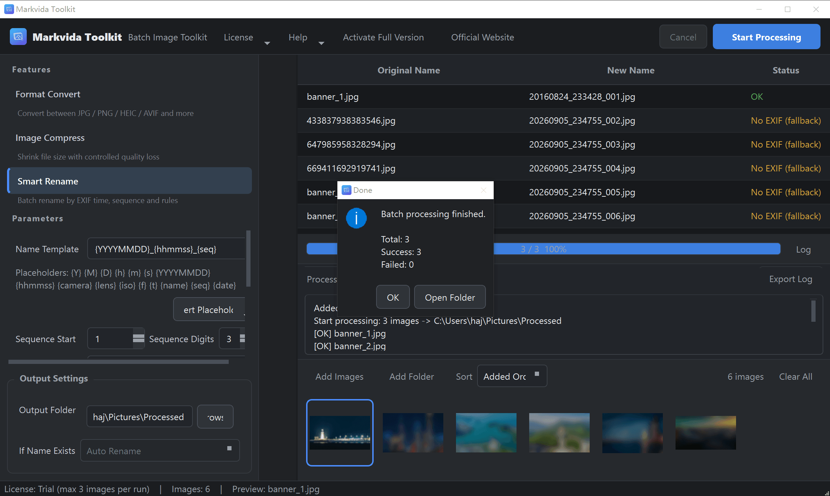
Task: Minimize the Markvida Toolkit window
Action: tap(759, 9)
